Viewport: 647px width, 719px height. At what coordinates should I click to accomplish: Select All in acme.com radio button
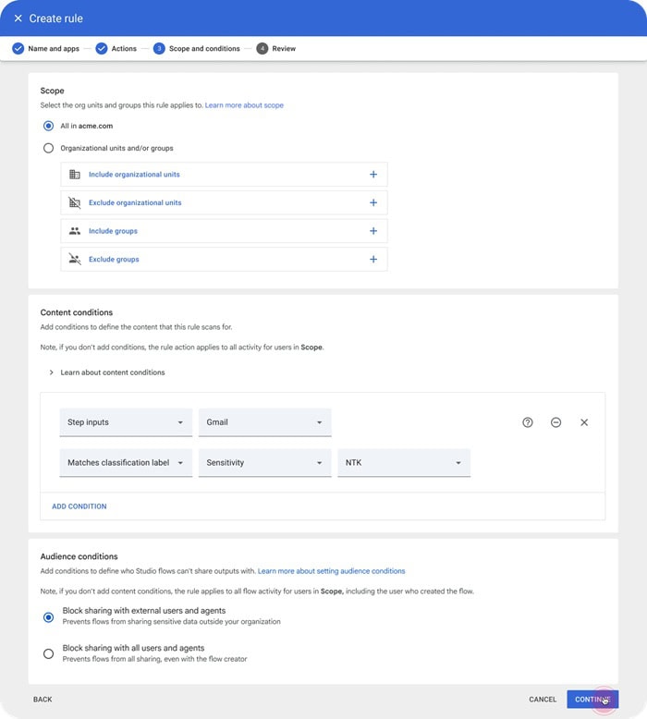click(x=48, y=126)
